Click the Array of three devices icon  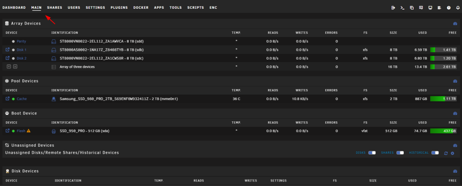pyautogui.click(x=54, y=67)
